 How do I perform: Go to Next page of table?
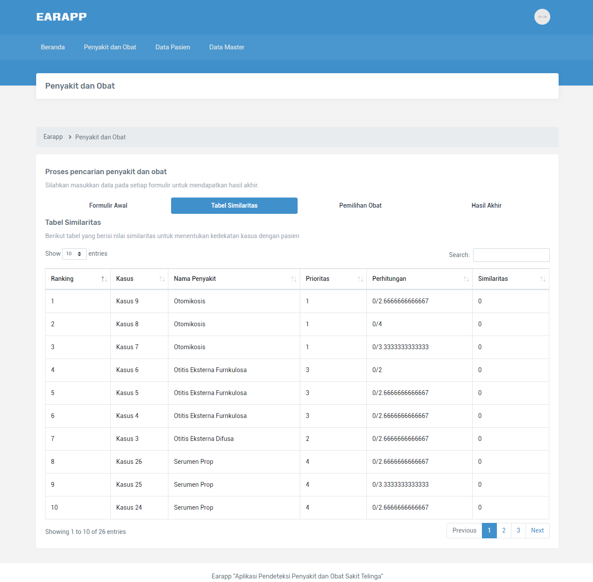pyautogui.click(x=537, y=530)
